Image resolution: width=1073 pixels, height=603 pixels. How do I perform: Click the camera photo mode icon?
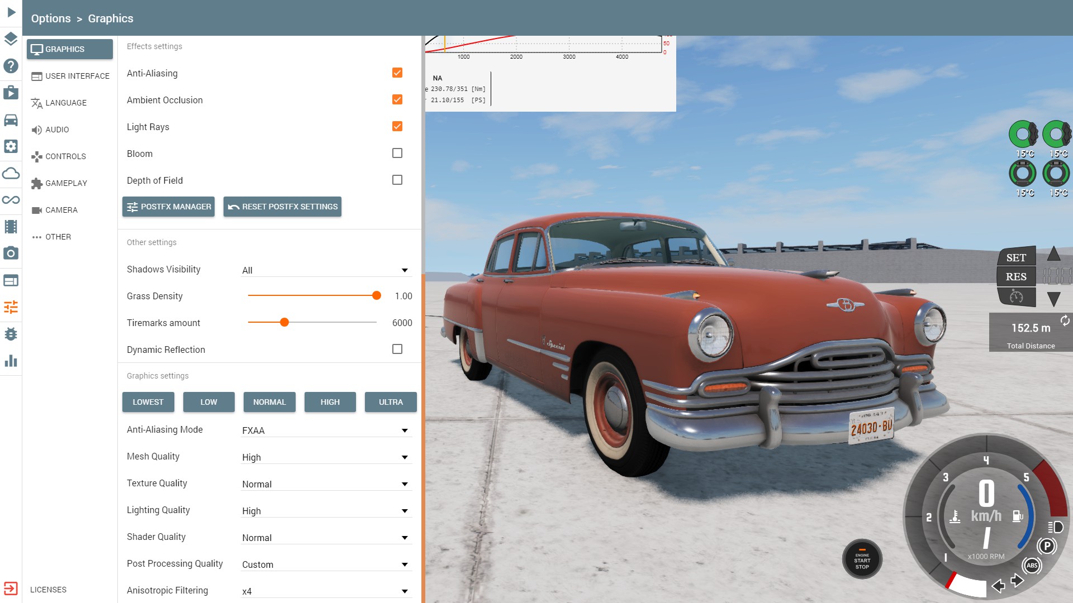11,253
